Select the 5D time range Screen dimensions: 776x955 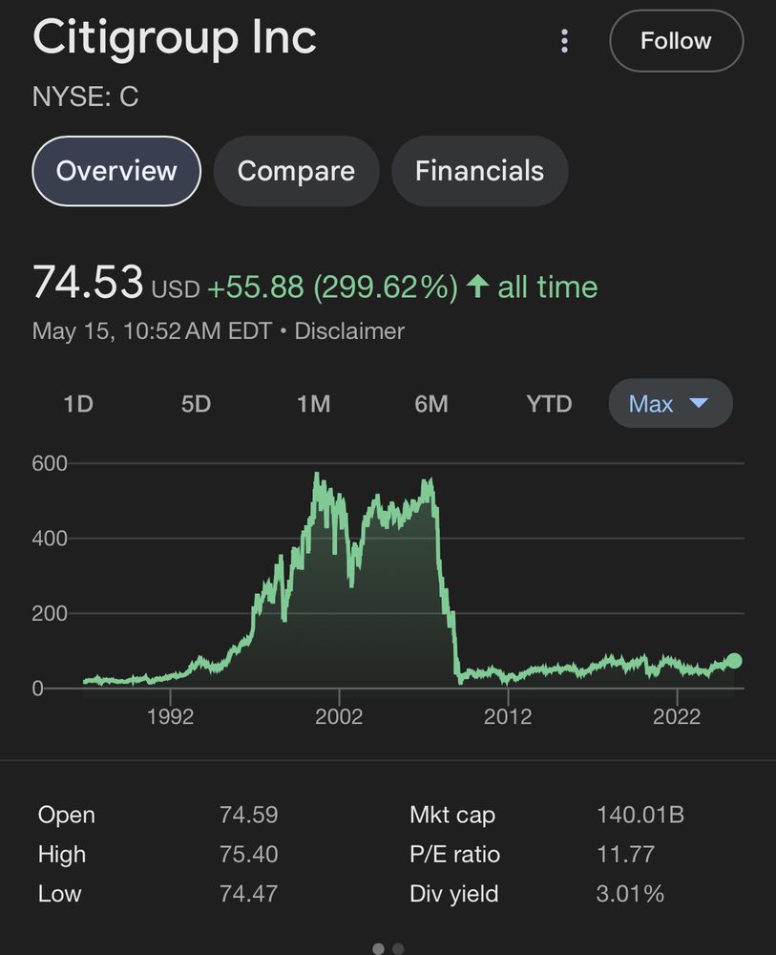[x=196, y=404]
